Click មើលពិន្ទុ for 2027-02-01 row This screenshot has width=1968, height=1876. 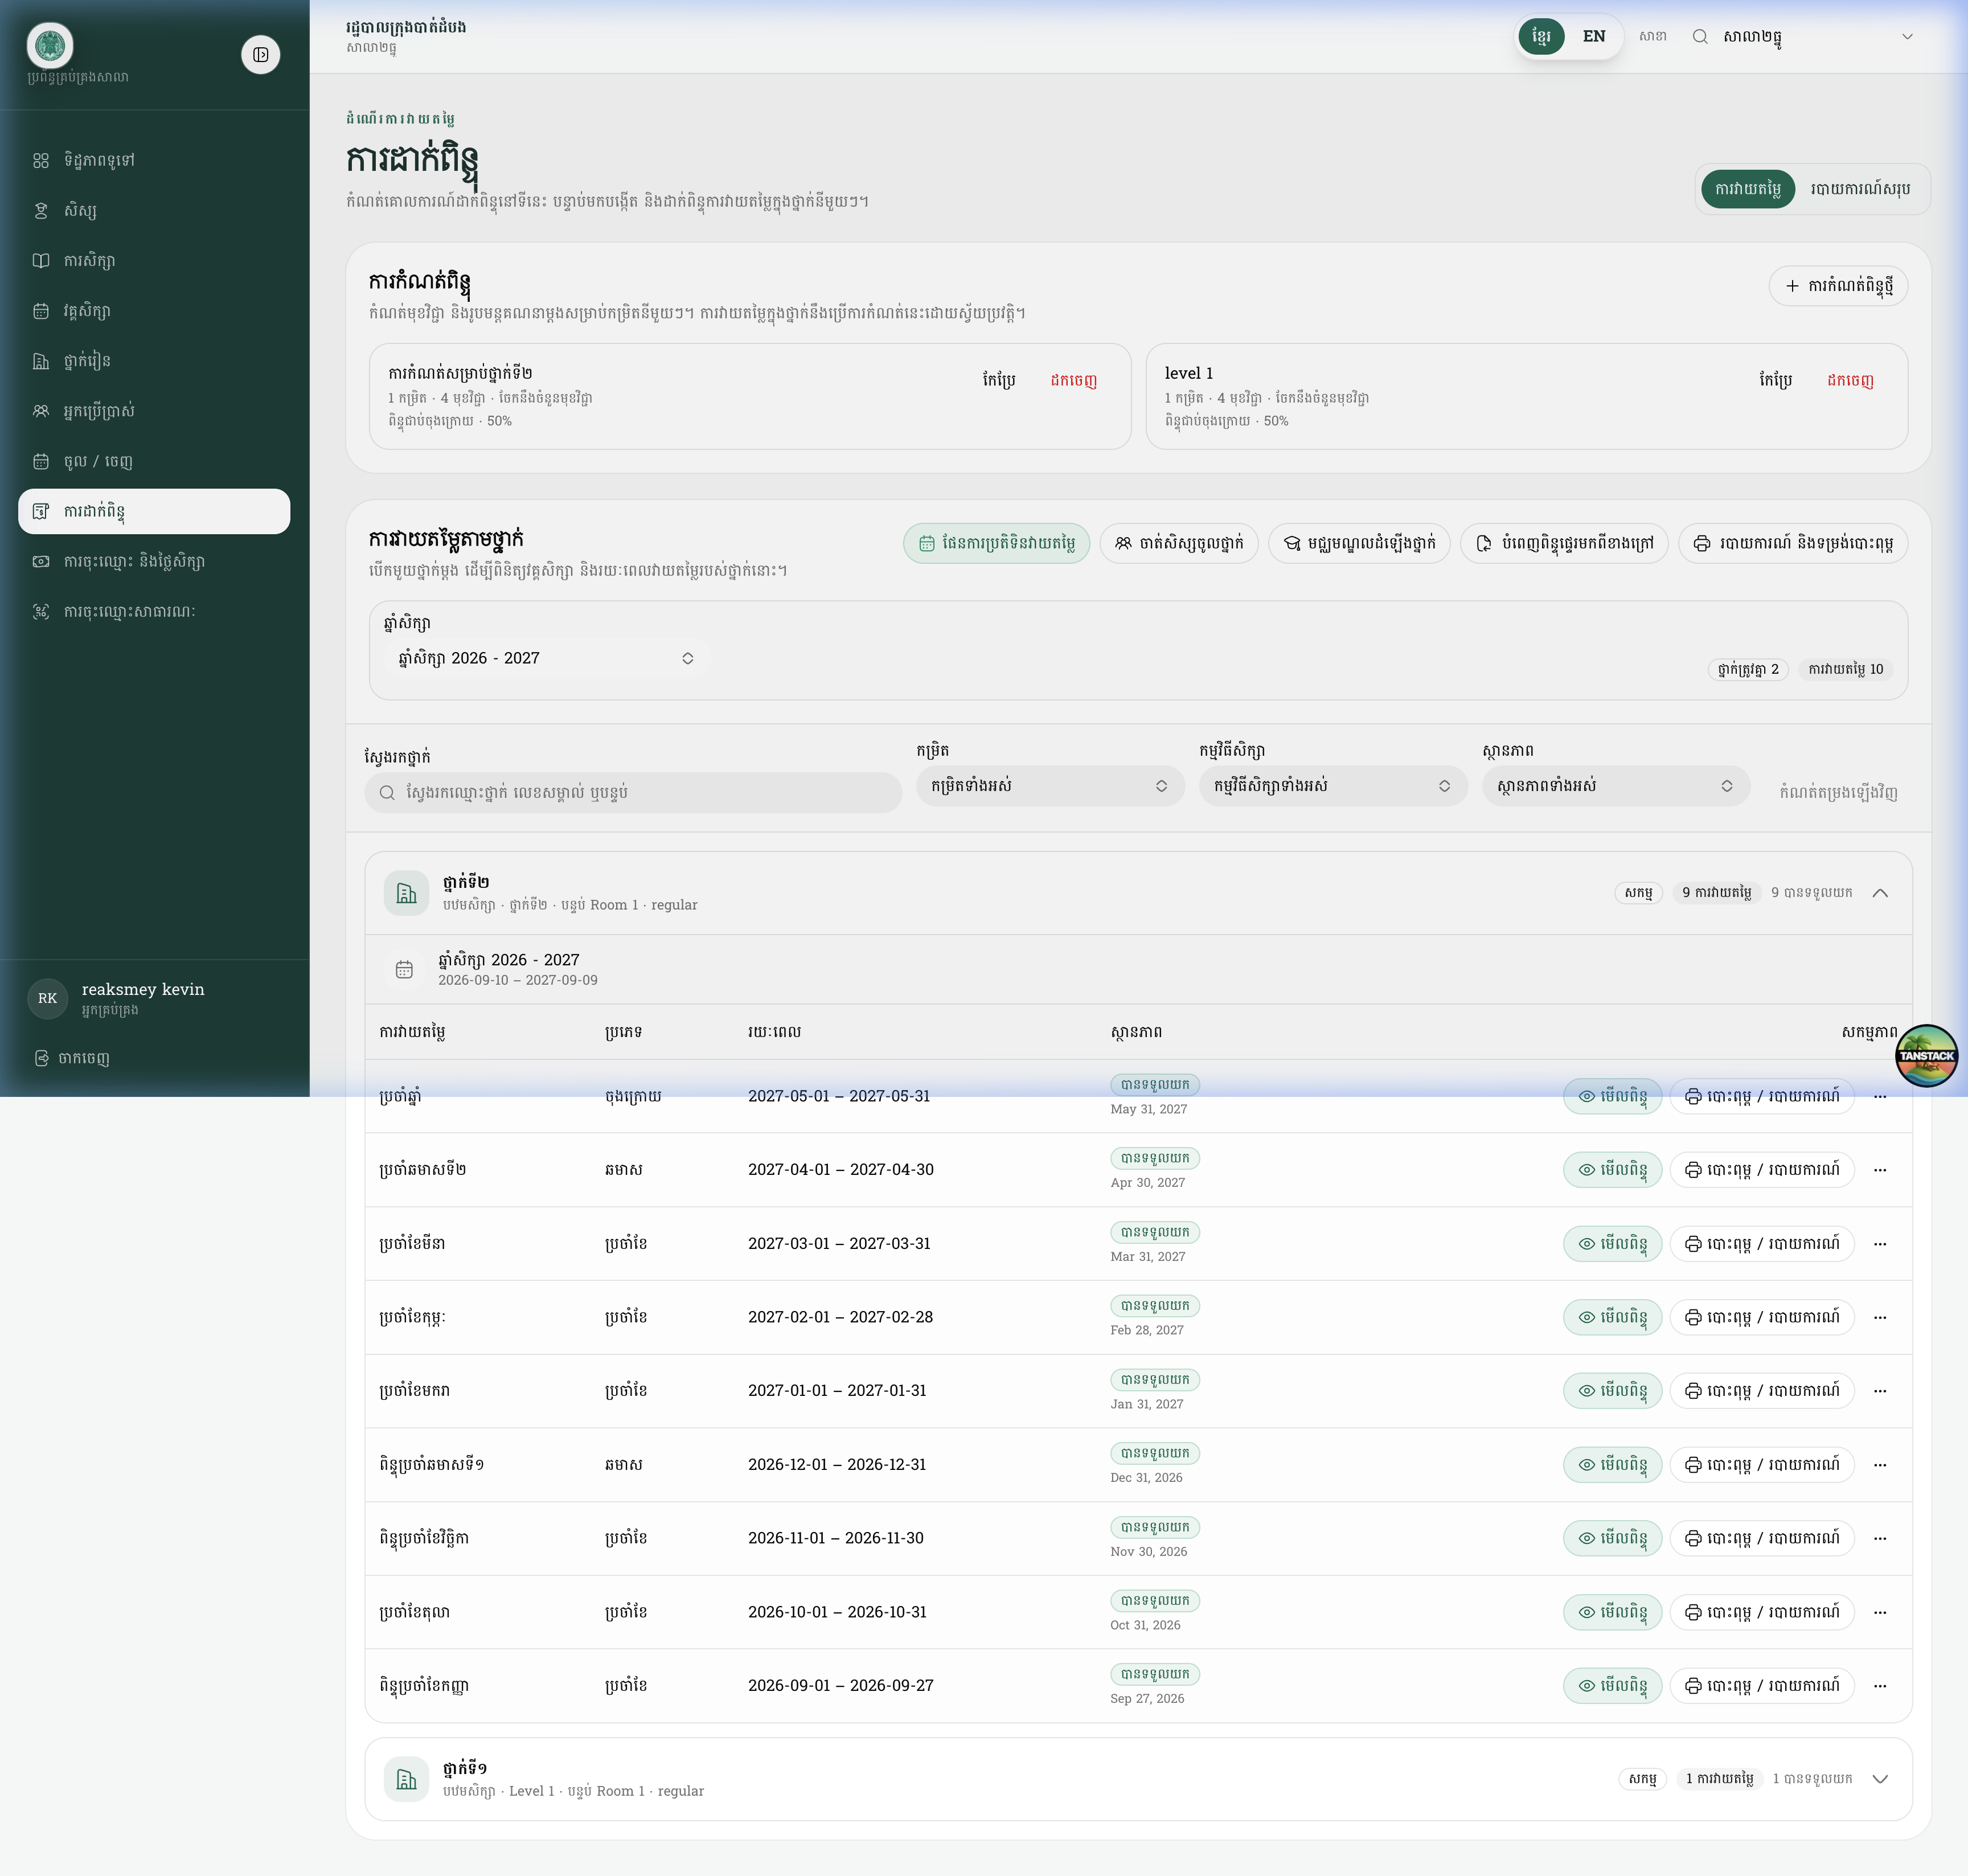[x=1612, y=1317]
